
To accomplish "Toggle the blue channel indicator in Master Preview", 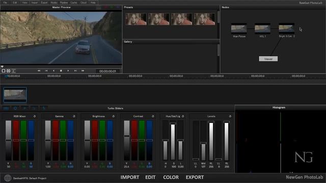I will (118, 7).
